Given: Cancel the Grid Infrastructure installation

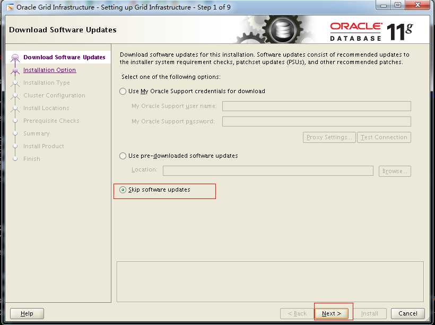Looking at the screenshot, I should click(x=408, y=313).
